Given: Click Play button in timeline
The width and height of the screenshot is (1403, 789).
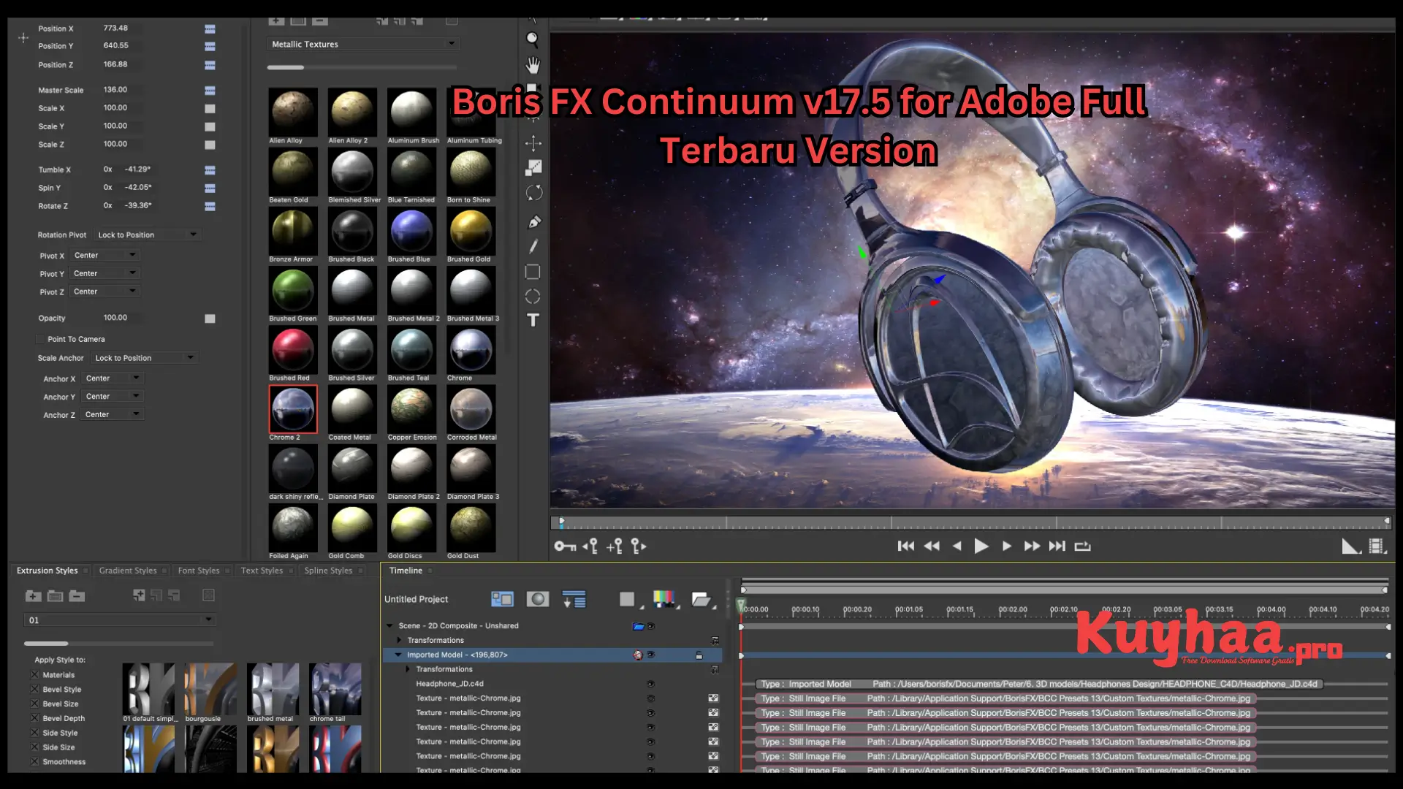Looking at the screenshot, I should click(x=980, y=546).
